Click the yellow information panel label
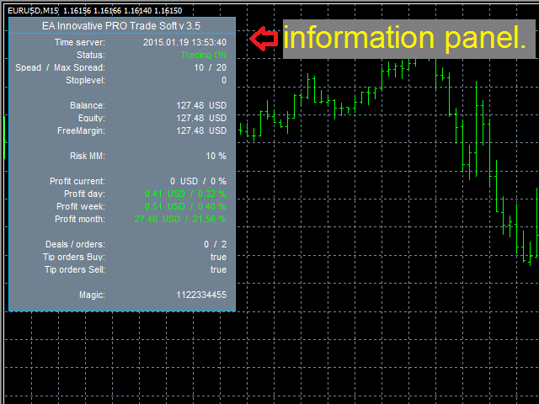This screenshot has width=539, height=404. coord(404,38)
